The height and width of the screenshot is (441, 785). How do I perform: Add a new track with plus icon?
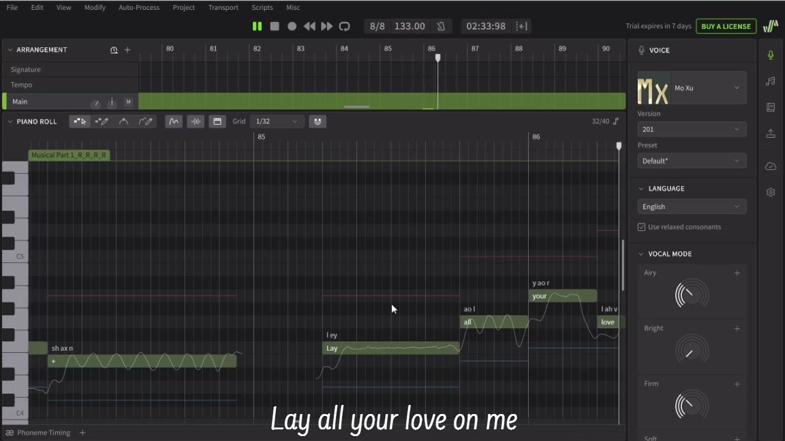[x=128, y=50]
